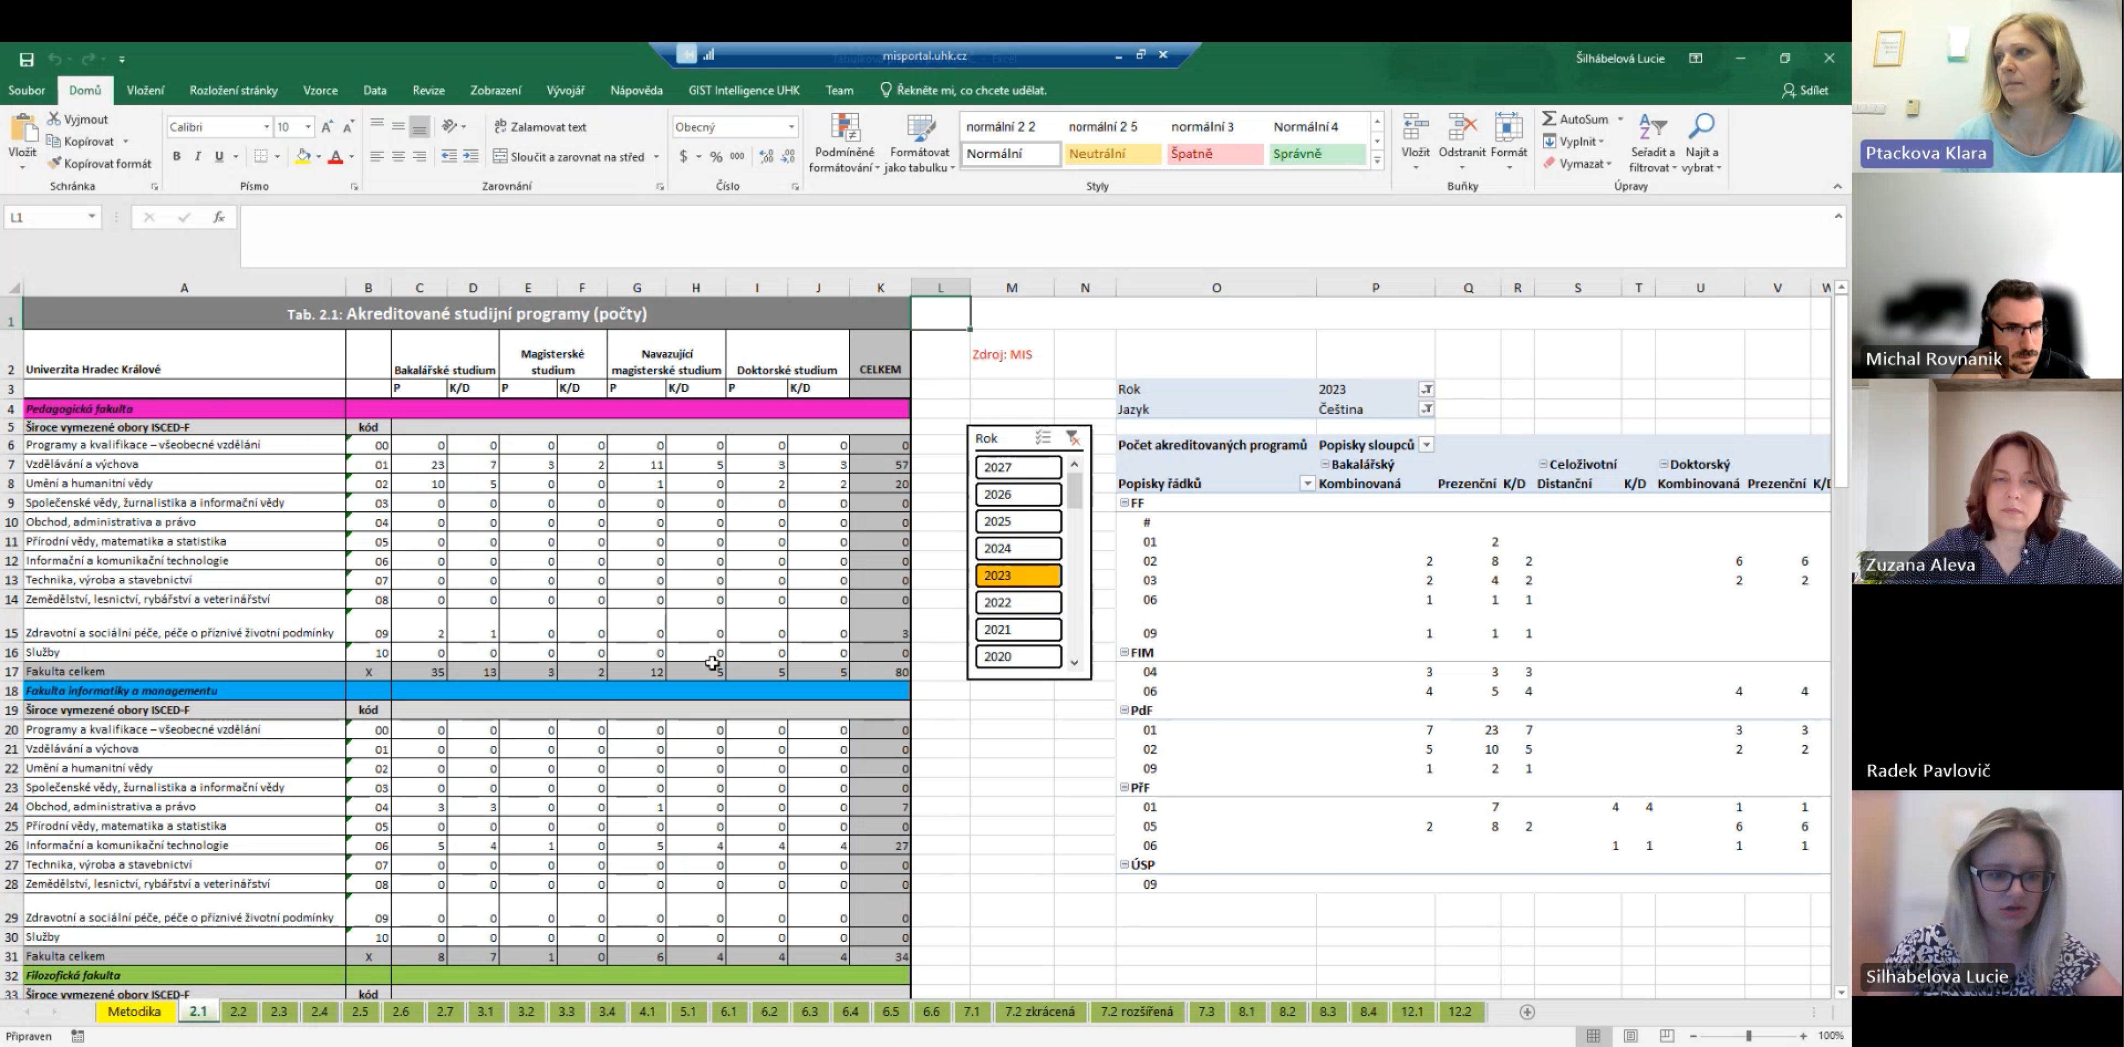The width and height of the screenshot is (2124, 1047).
Task: Open the Data ribbon tab
Action: pos(374,91)
